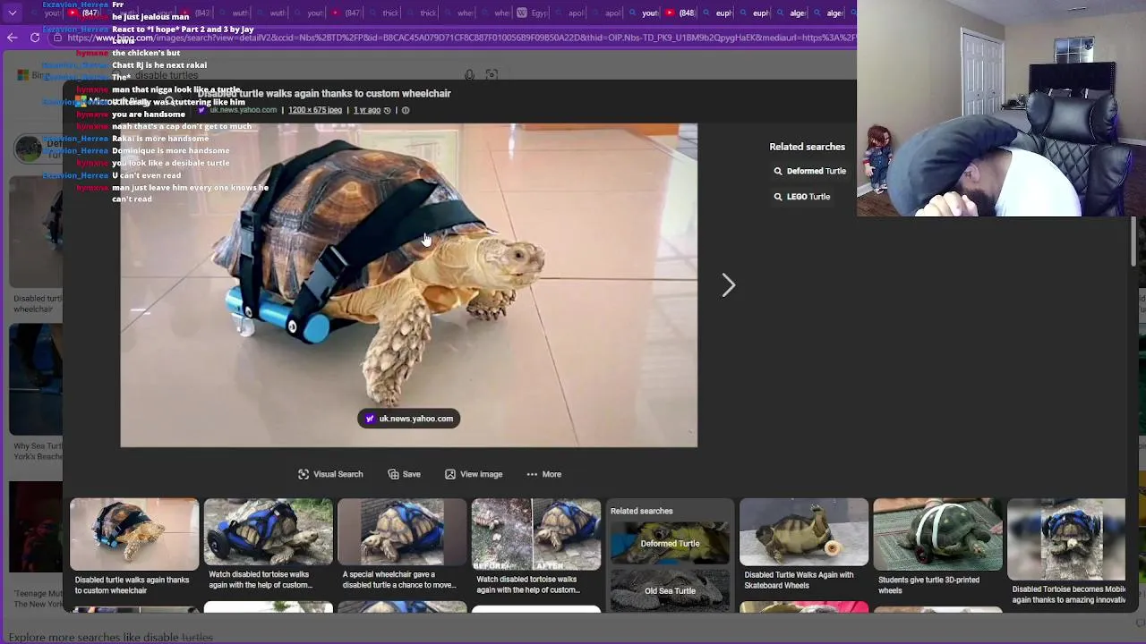Save the turtle image
The width and height of the screenshot is (1146, 644).
point(404,474)
